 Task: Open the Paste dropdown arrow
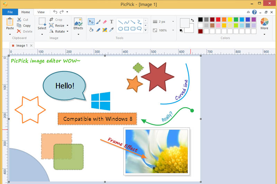(10, 34)
